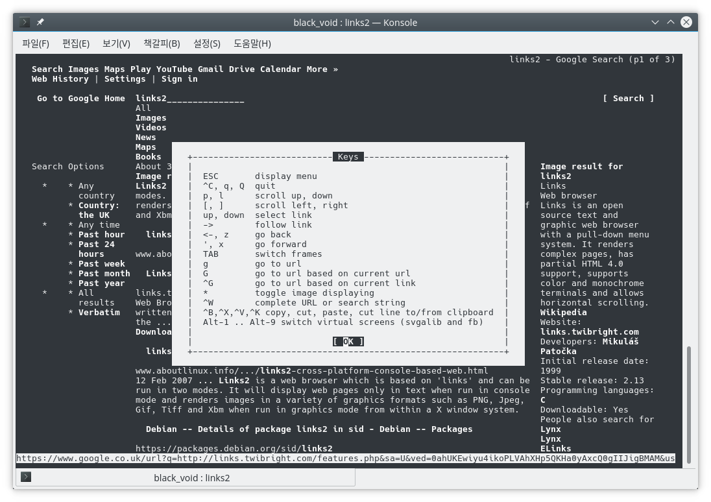Filter results by Past year
The height and width of the screenshot is (502, 711).
click(x=102, y=283)
